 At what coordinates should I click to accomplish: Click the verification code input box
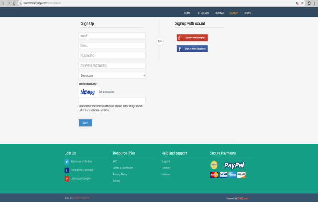tap(112, 100)
